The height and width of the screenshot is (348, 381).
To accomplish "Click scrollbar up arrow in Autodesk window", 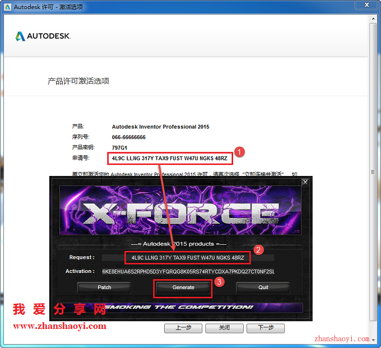I will (373, 18).
